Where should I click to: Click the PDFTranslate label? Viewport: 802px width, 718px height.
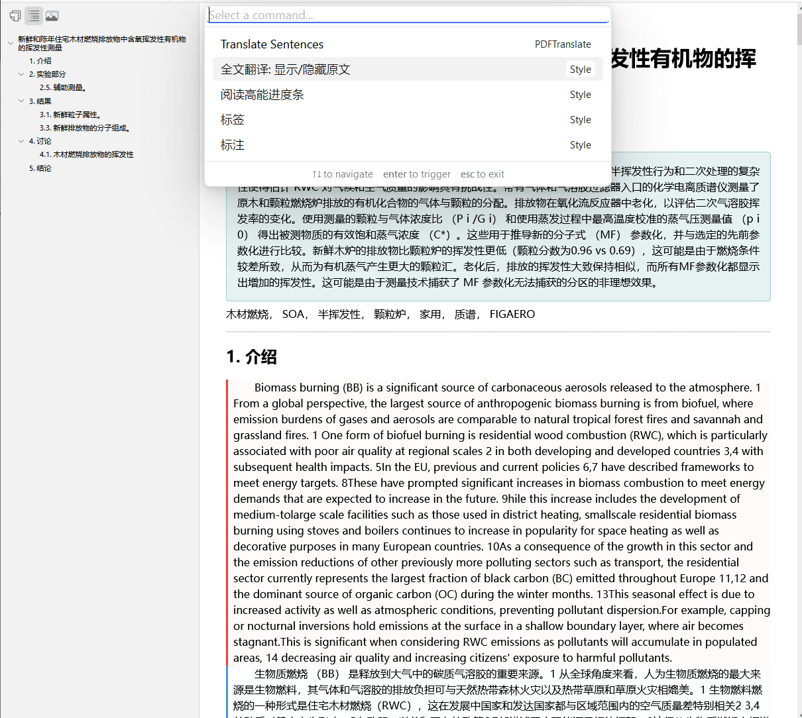[x=563, y=44]
